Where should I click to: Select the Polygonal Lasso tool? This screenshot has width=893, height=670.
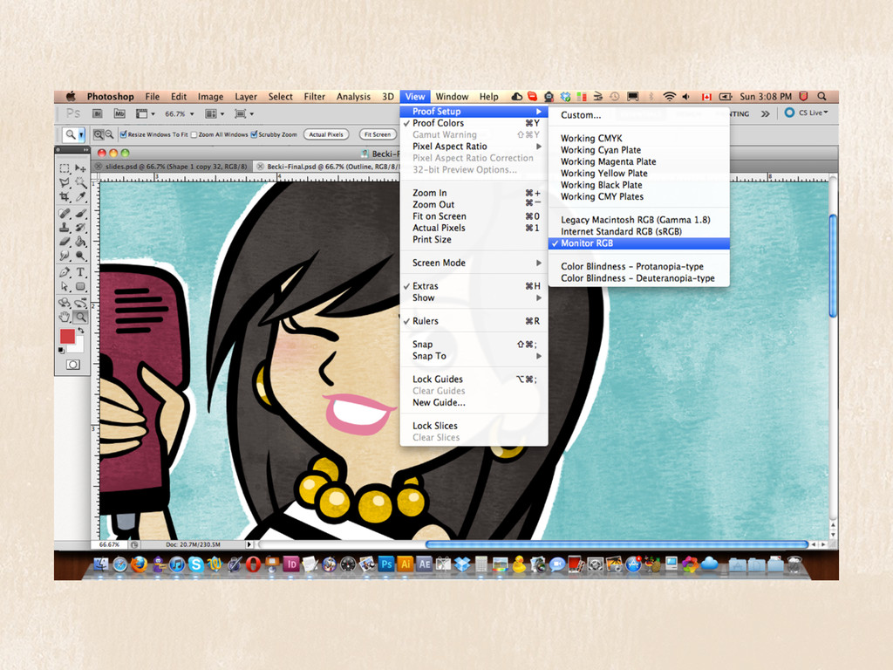(65, 183)
